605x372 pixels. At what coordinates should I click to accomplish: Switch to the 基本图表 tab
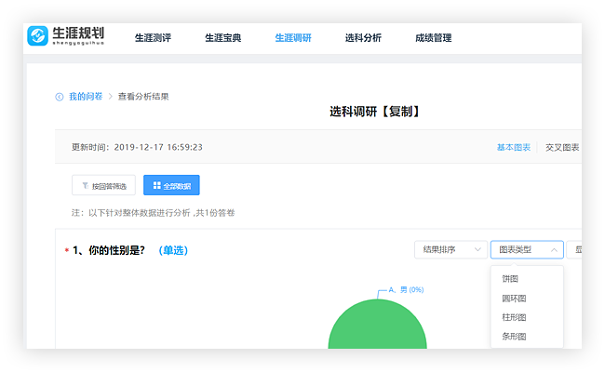tap(513, 147)
